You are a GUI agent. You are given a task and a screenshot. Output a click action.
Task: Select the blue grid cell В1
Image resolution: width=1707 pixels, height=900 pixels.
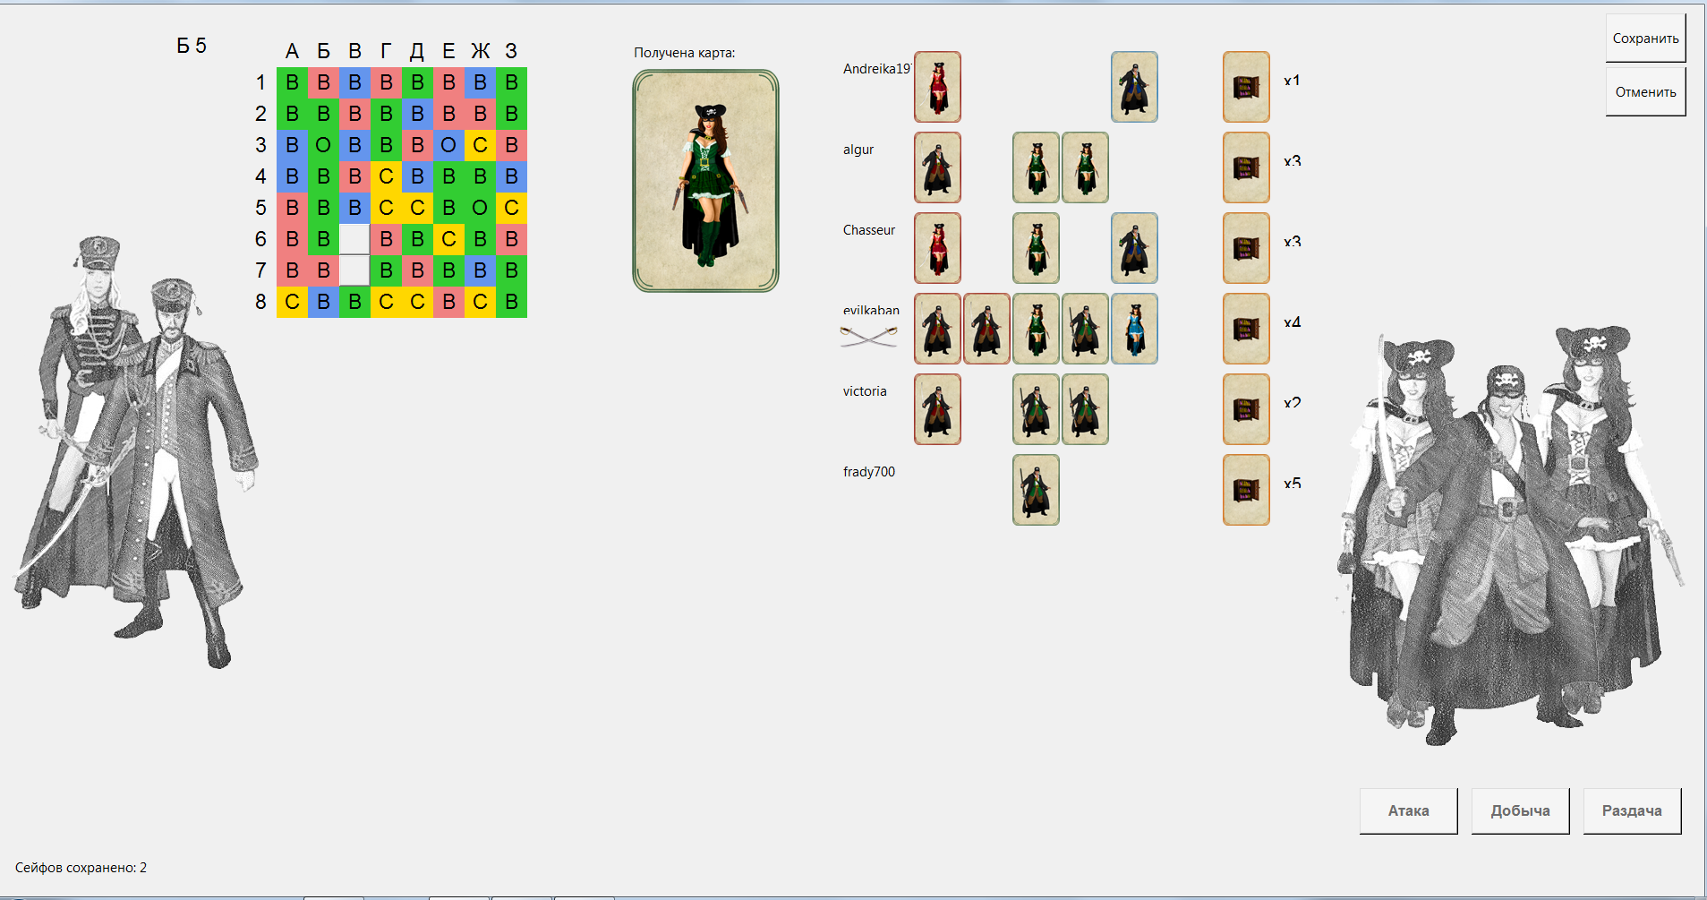[x=354, y=82]
